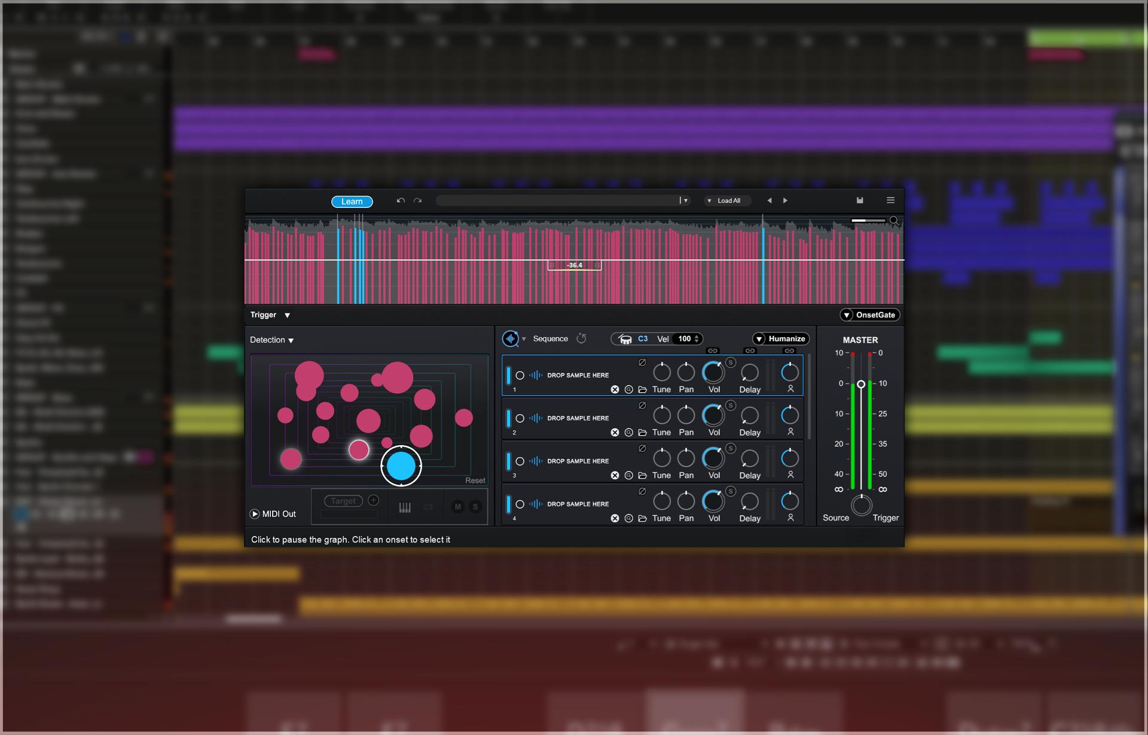Viewport: 1148px width, 735px height.
Task: Click the Sequence reset circular-arrow icon
Action: (581, 338)
